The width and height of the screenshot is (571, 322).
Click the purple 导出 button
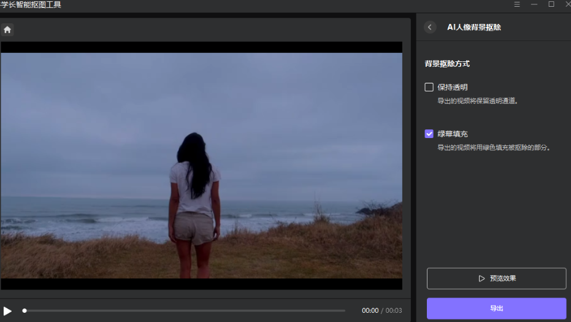[496, 309]
